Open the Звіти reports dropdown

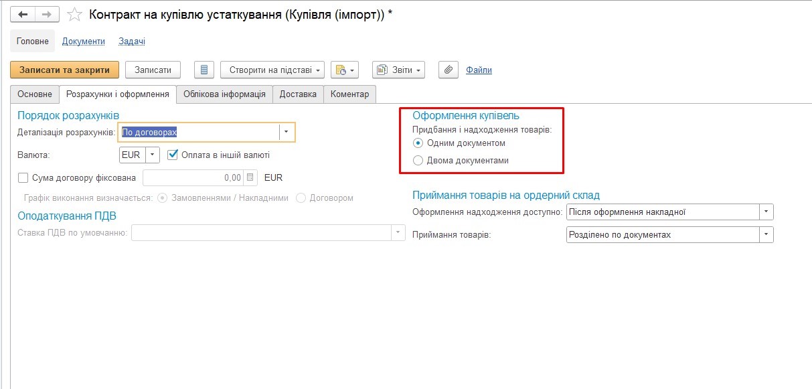tap(398, 70)
